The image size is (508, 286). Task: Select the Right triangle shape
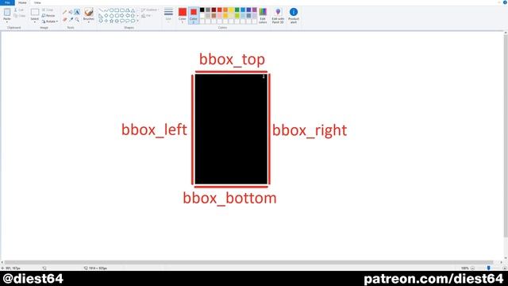(101, 16)
